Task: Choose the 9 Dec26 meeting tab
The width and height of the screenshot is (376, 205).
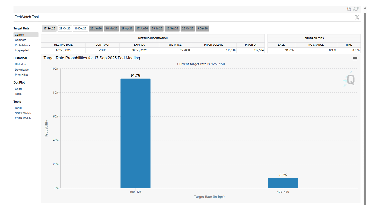Action: point(202,28)
